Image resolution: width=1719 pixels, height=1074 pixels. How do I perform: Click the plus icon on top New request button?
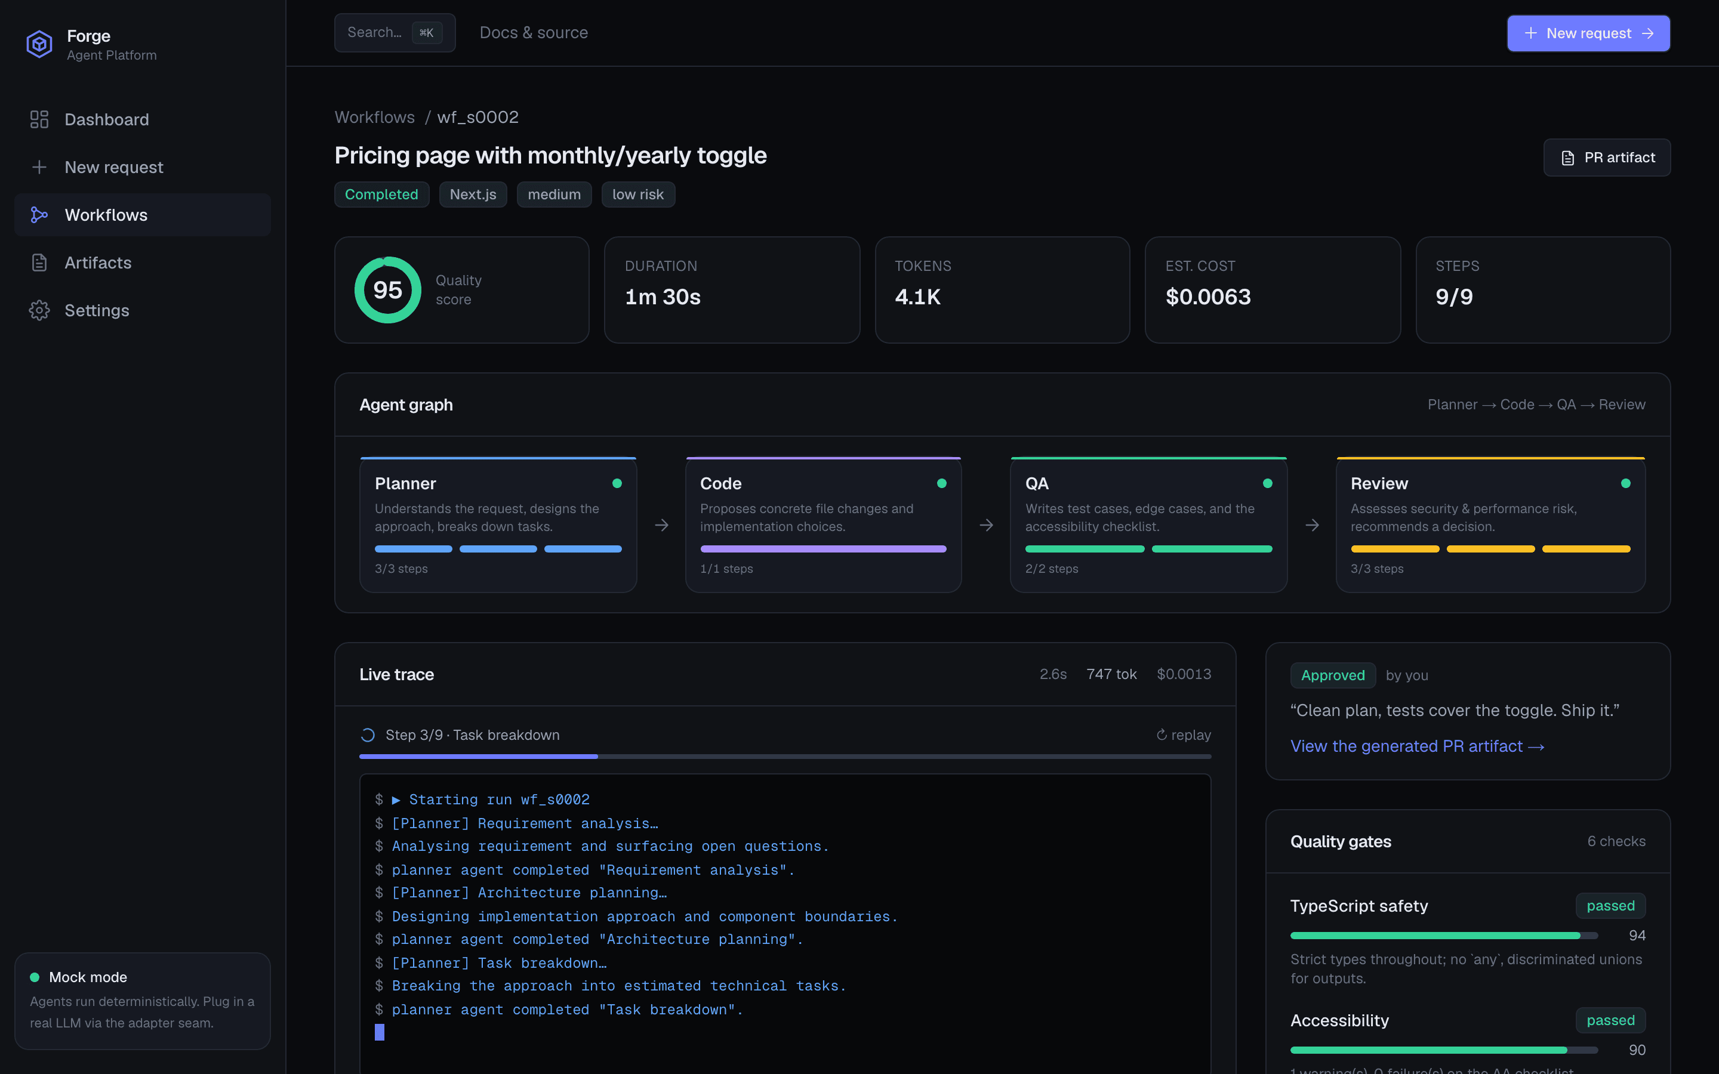point(1531,33)
